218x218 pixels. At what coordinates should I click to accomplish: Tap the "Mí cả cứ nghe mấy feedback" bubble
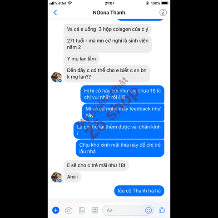[x=123, y=112]
